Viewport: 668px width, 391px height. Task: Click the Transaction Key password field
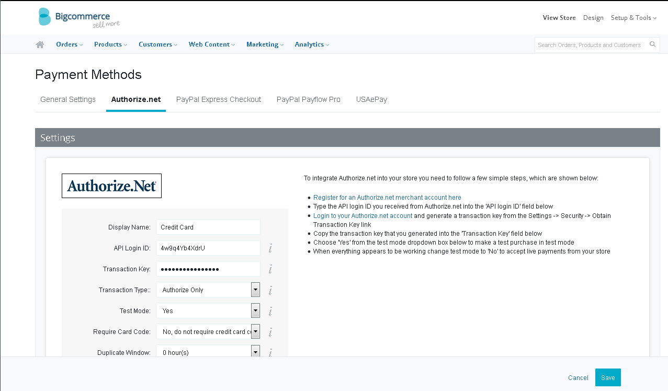pos(208,269)
